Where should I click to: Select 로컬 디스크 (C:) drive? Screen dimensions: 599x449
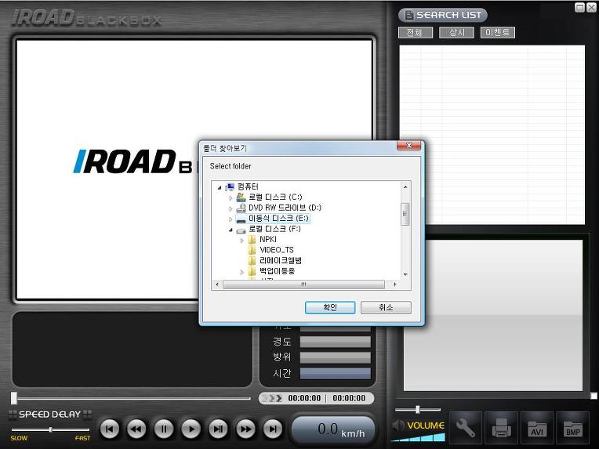click(x=275, y=197)
